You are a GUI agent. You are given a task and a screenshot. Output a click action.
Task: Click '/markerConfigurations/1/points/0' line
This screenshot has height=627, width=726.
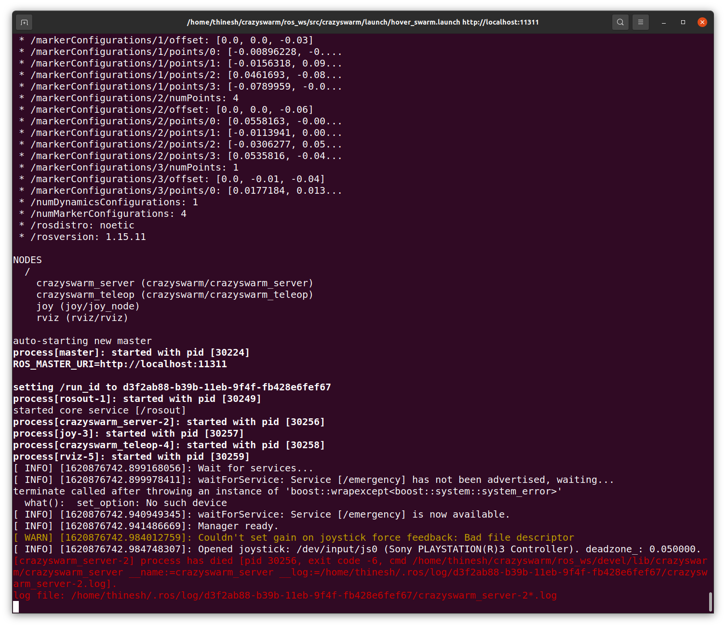click(181, 52)
